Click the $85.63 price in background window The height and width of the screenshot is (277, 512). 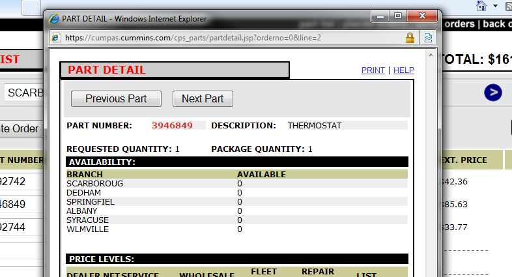click(455, 205)
